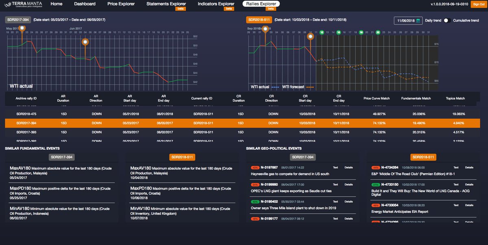The width and height of the screenshot is (488, 245).
Task: Select the June 04 end marker on archive chart
Action: [x=85, y=42]
